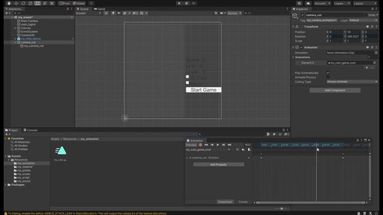Open Animation component preset icon
The width and height of the screenshot is (383, 215).
coord(372,47)
